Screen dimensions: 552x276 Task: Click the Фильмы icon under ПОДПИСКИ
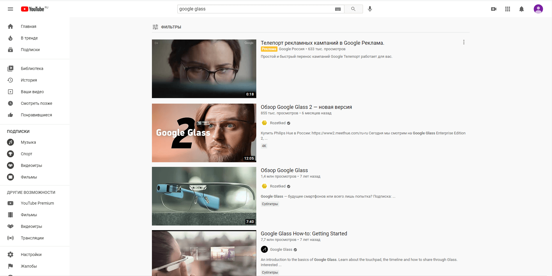pyautogui.click(x=10, y=177)
